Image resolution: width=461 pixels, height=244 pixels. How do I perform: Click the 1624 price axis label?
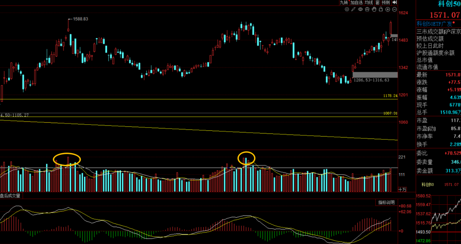[403, 13]
